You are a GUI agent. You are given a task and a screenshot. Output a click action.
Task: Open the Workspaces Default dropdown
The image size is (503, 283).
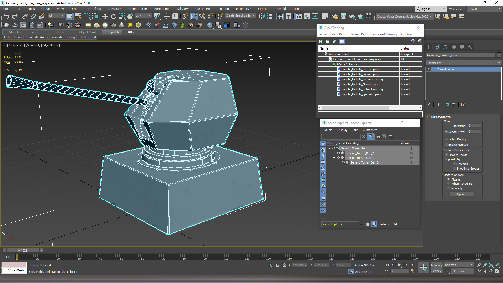click(x=484, y=9)
